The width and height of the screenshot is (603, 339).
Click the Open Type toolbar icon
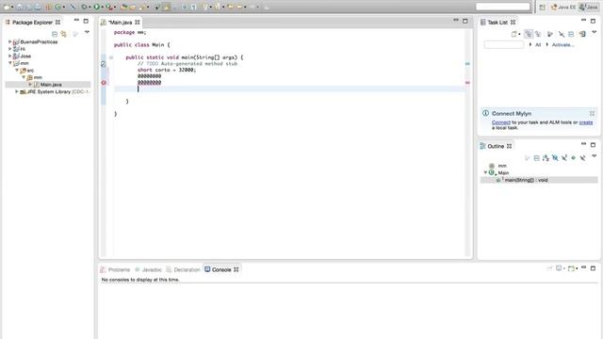click(123, 7)
